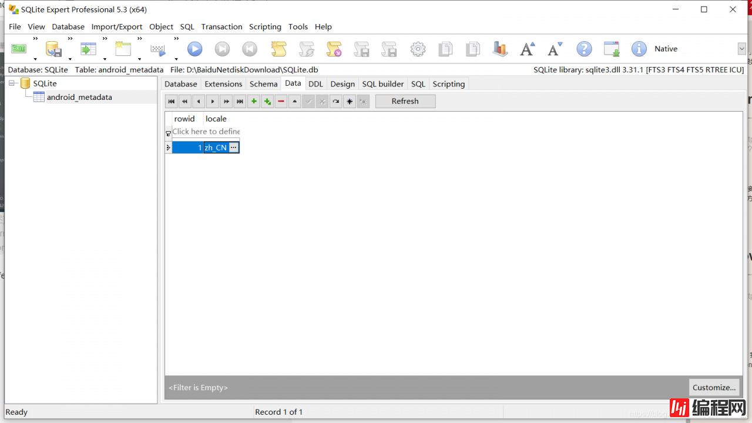Screen dimensions: 752x423
Task: Click the locale column header
Action: pyautogui.click(x=221, y=119)
